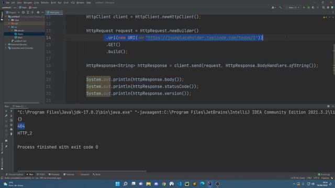Viewport: 335px width, 188px height.
Task: Debug Main with the bug icon
Action: [308, 7]
